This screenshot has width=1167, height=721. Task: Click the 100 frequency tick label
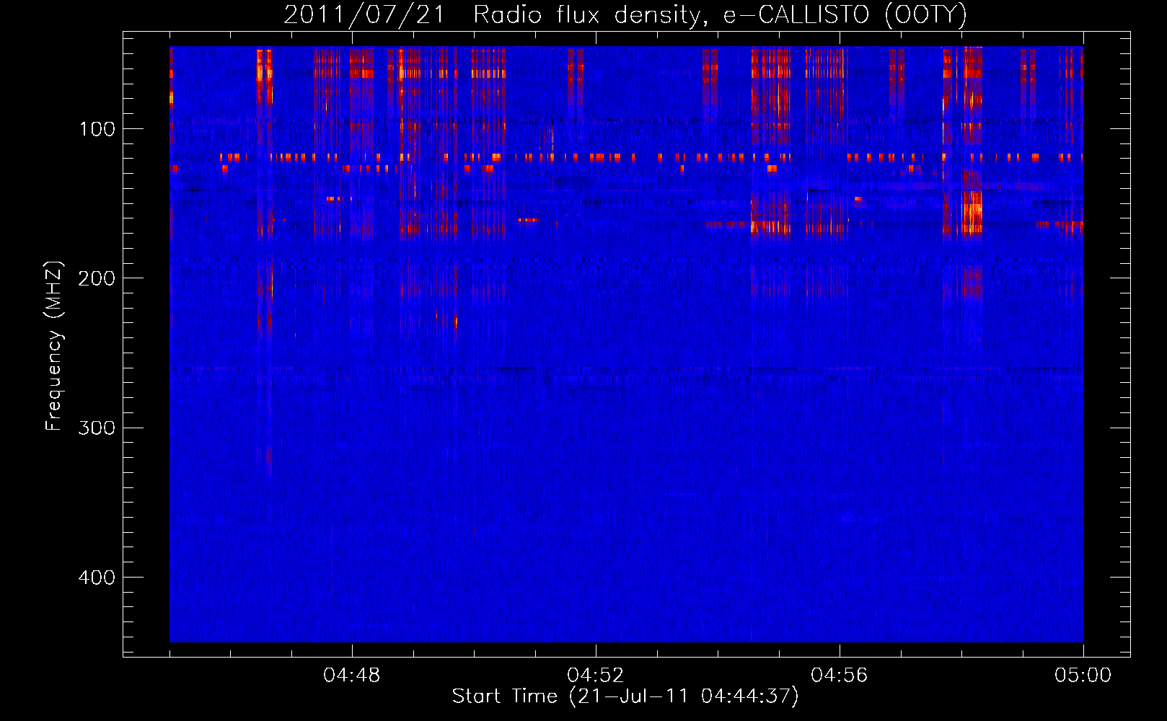pos(97,129)
